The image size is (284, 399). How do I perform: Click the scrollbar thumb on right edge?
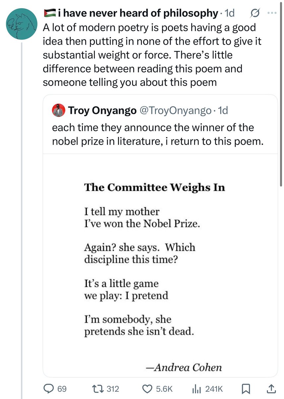click(281, 93)
